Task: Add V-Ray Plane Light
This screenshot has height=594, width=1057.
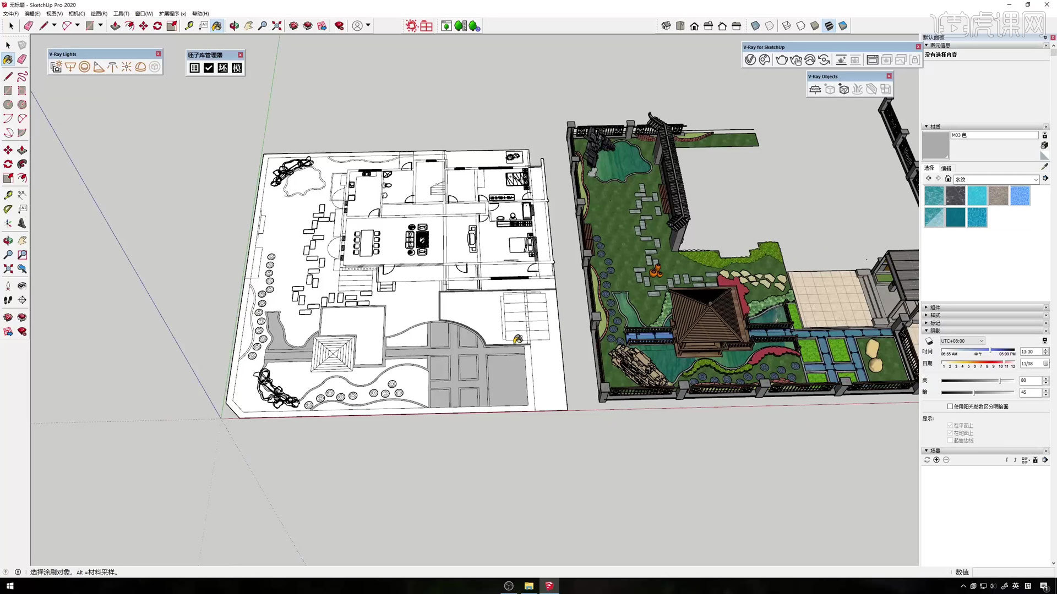Action: point(70,67)
